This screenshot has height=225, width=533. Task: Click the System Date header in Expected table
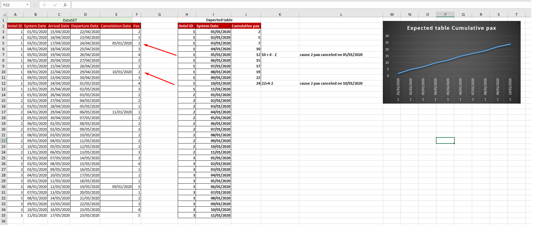[213, 26]
